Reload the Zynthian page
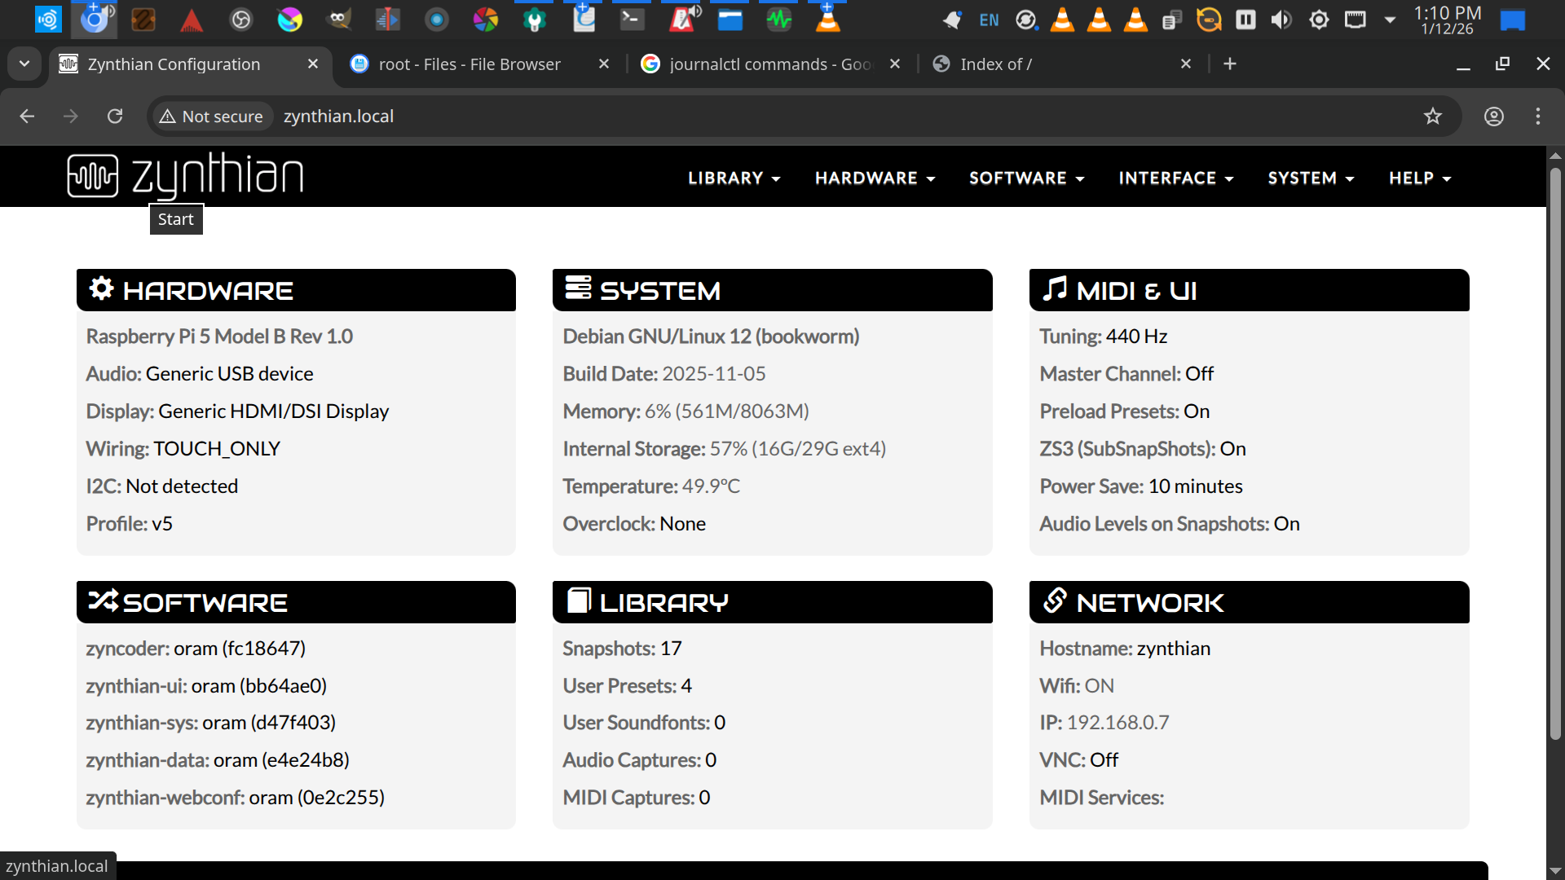The height and width of the screenshot is (880, 1565). (115, 117)
